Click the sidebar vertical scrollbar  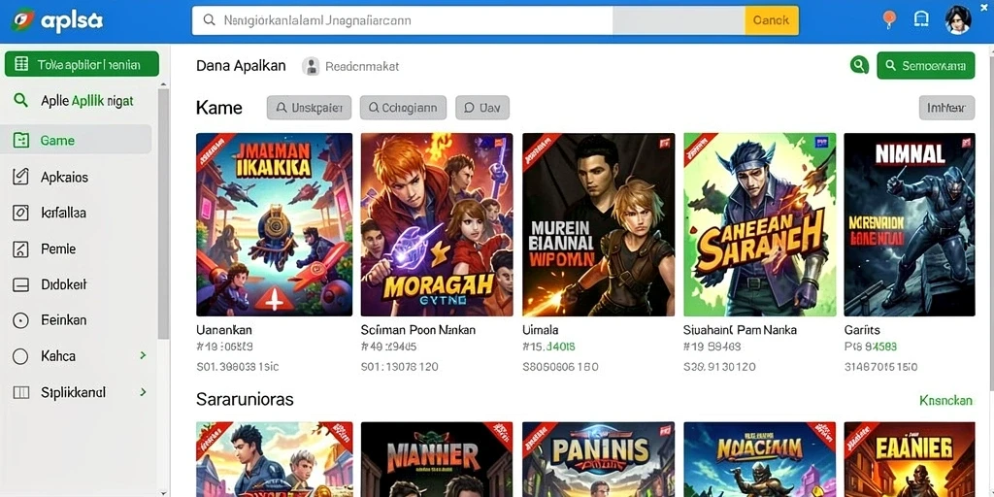coord(163,213)
